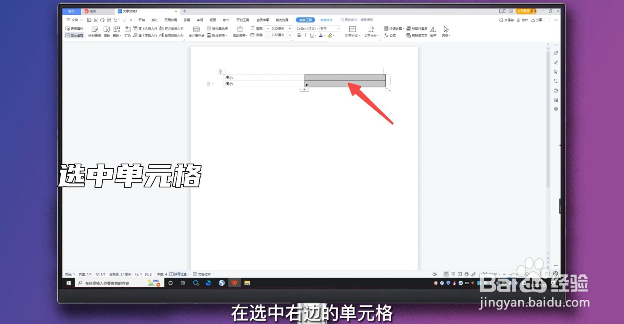Select the 绘制表格 draw table tool
The height and width of the screenshot is (324, 624).
click(94, 32)
